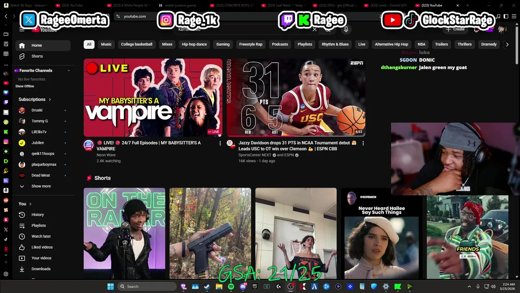Open Liked videos
The image size is (520, 293).
[43, 247]
